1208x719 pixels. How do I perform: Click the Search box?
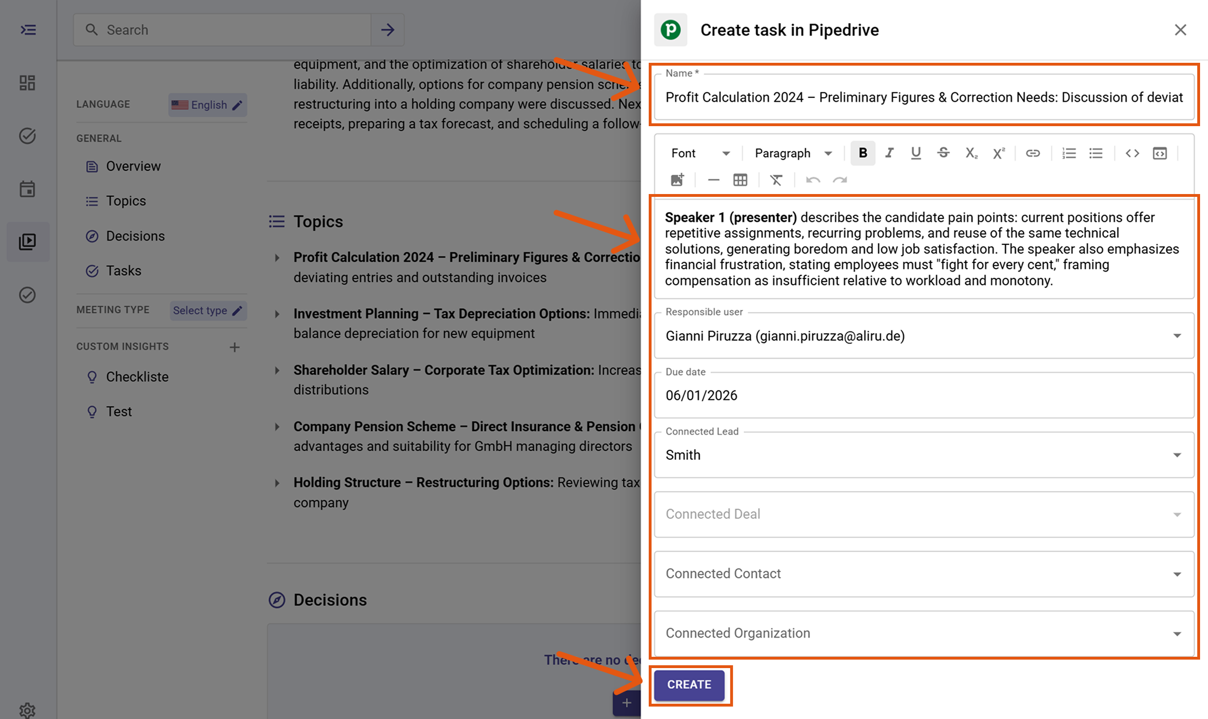coord(222,30)
